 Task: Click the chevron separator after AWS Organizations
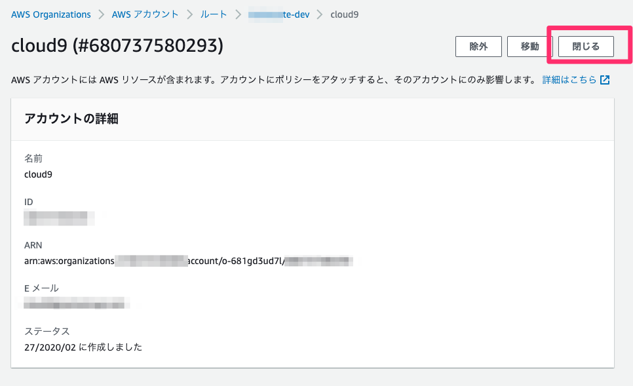click(102, 14)
